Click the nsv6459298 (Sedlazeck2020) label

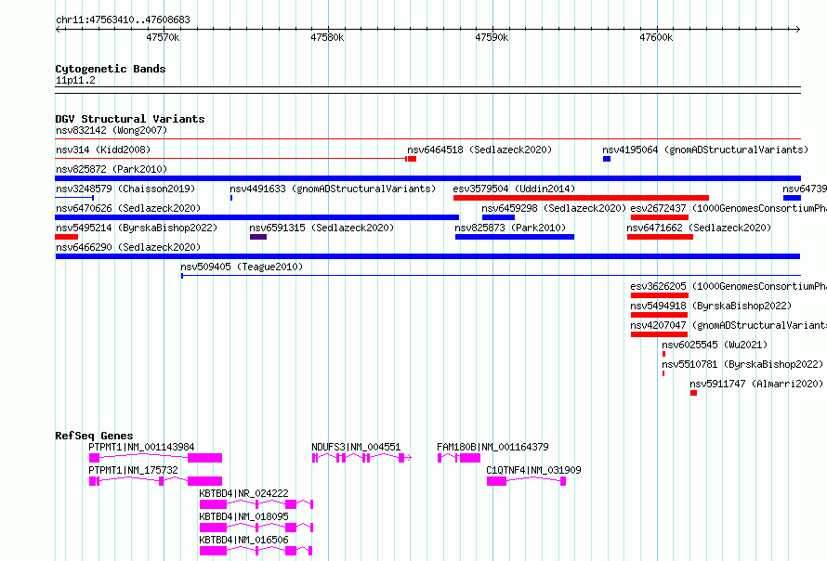click(x=554, y=208)
